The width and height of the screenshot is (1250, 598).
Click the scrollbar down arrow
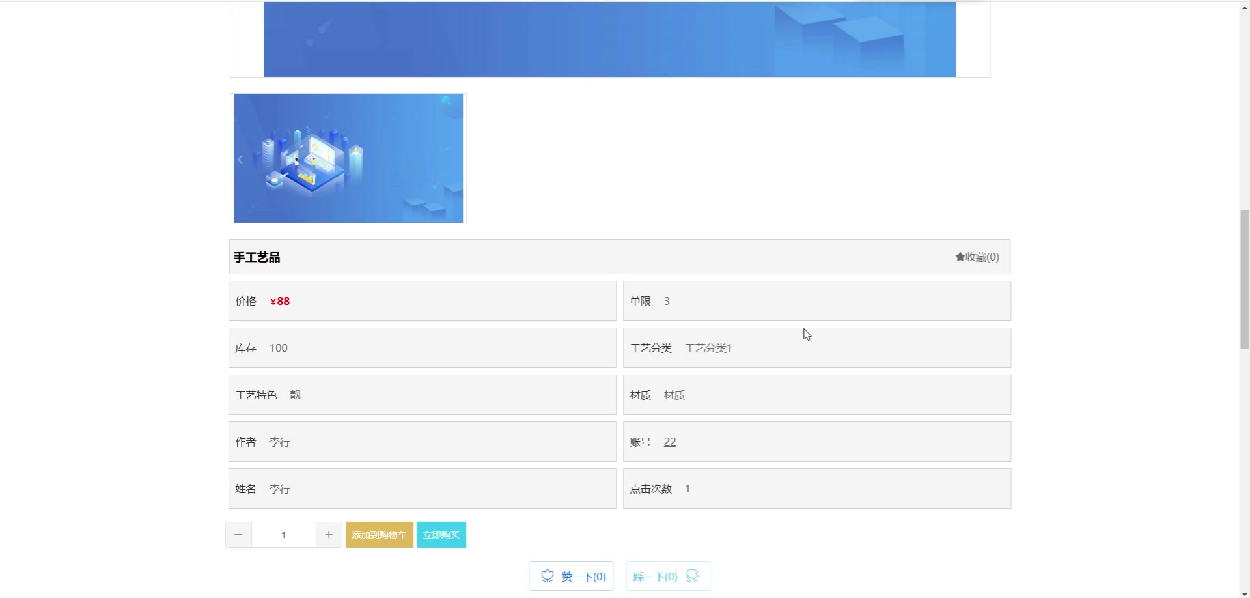pos(1244,593)
